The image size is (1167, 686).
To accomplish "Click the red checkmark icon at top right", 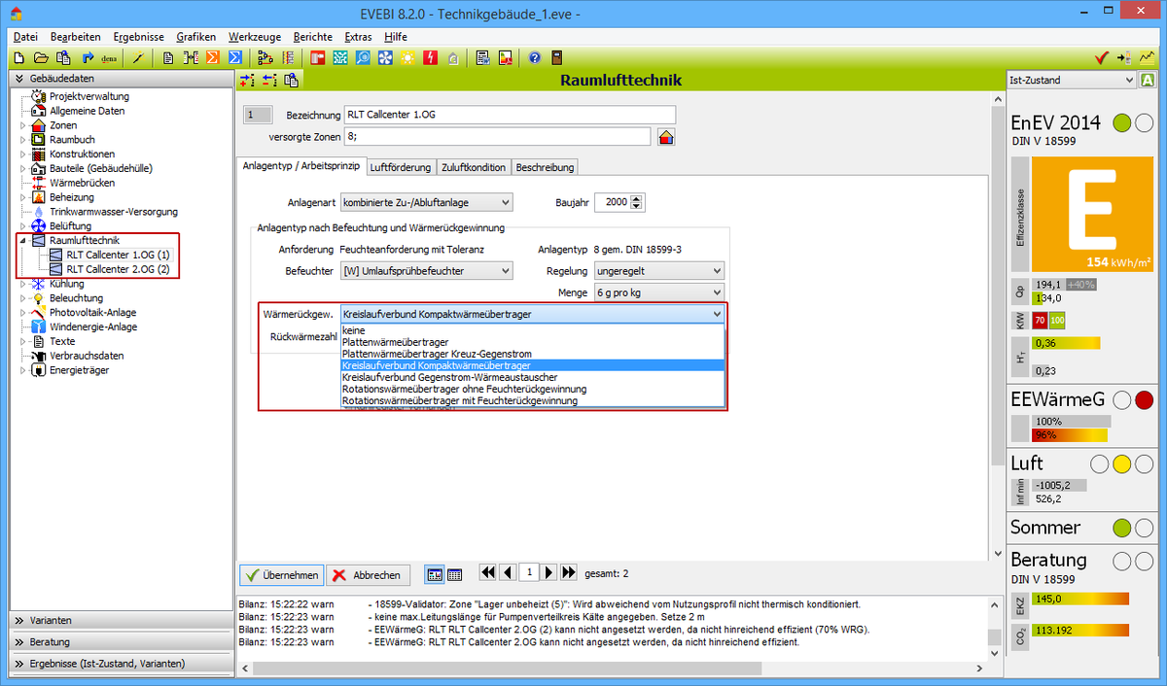I will pos(1102,58).
